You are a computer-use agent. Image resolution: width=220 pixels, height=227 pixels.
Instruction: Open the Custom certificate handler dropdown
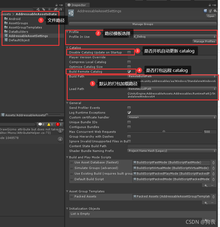[x=172, y=117]
